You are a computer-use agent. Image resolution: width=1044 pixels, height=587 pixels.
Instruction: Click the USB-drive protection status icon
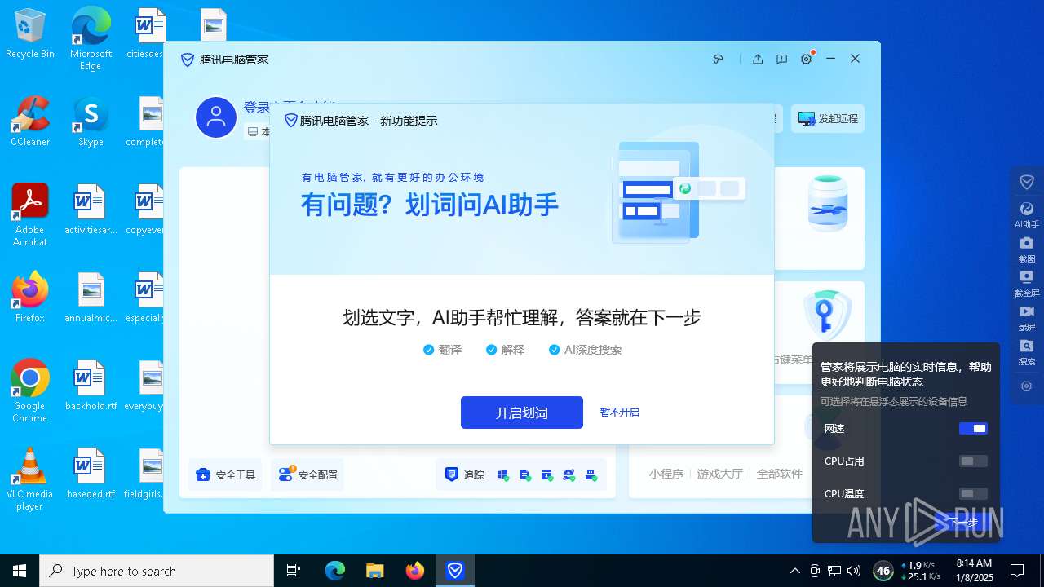(591, 474)
